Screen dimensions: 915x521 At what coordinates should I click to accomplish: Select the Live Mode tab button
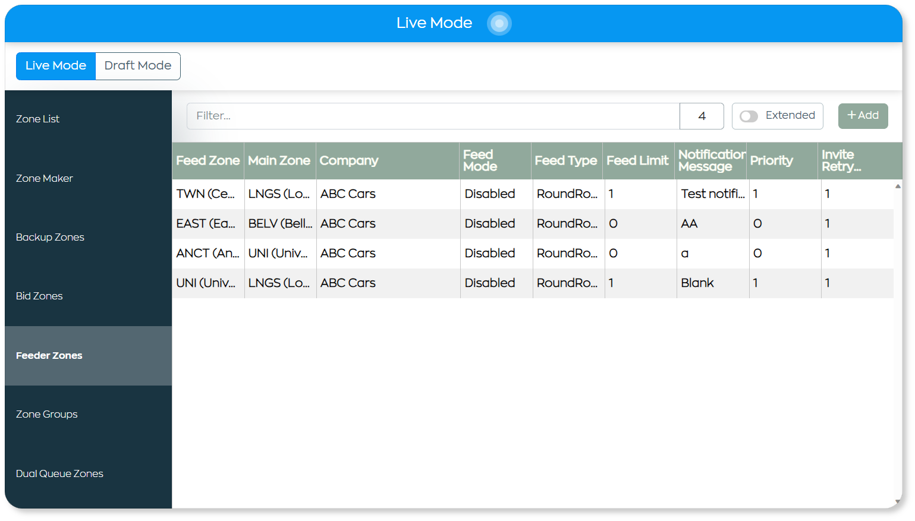(56, 66)
